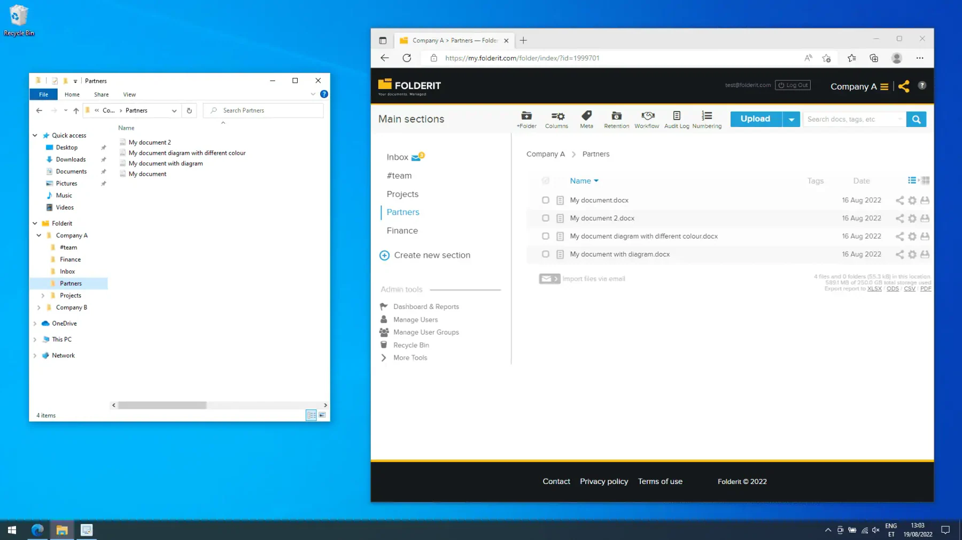Select the Finance section in sidebar
The height and width of the screenshot is (540, 962).
pyautogui.click(x=402, y=231)
